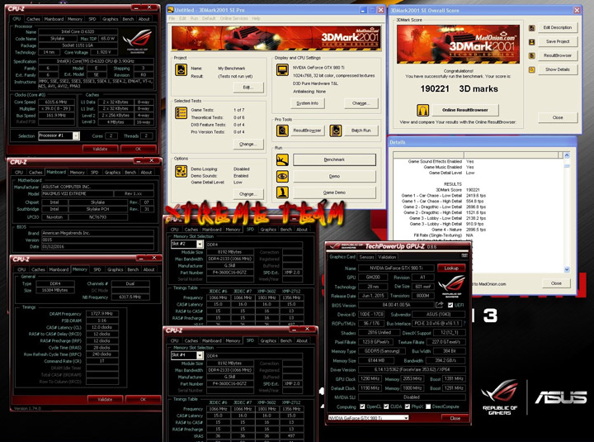Click the Options settings icon in 3DMark

pos(181,171)
